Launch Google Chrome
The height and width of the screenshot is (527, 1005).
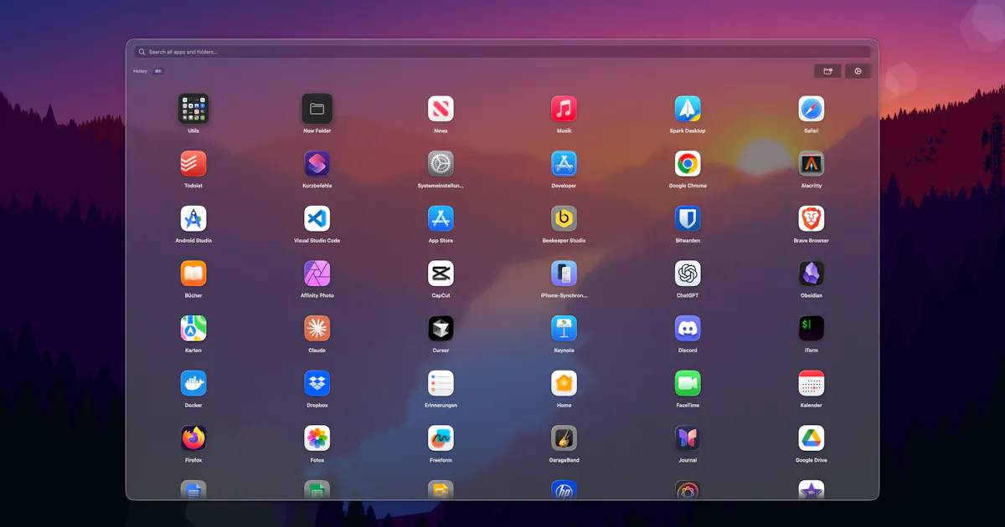(688, 164)
